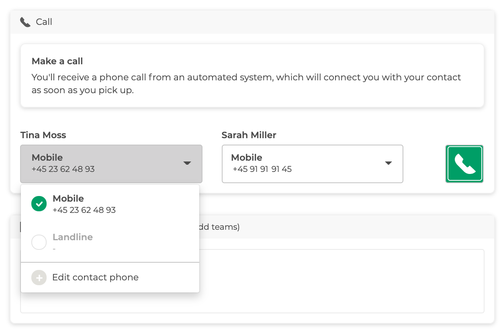Click the plus icon beside Edit contact phone

39,278
